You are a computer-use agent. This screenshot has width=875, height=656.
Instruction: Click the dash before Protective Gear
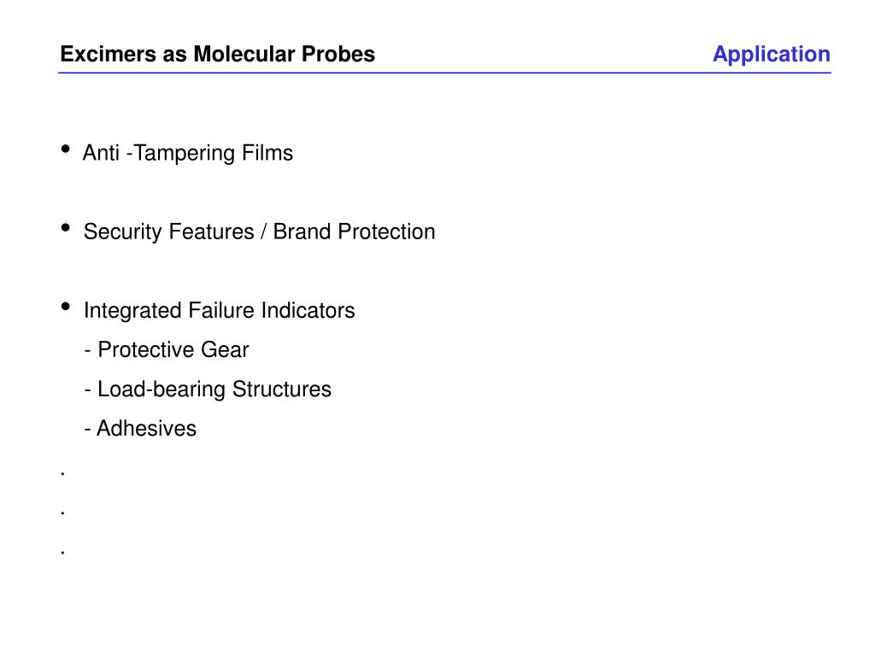coord(88,351)
